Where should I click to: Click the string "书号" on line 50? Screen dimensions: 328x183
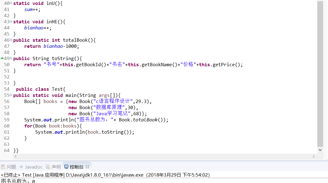coord(51,64)
